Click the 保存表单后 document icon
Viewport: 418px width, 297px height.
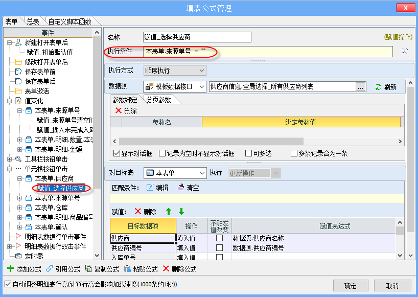18,81
